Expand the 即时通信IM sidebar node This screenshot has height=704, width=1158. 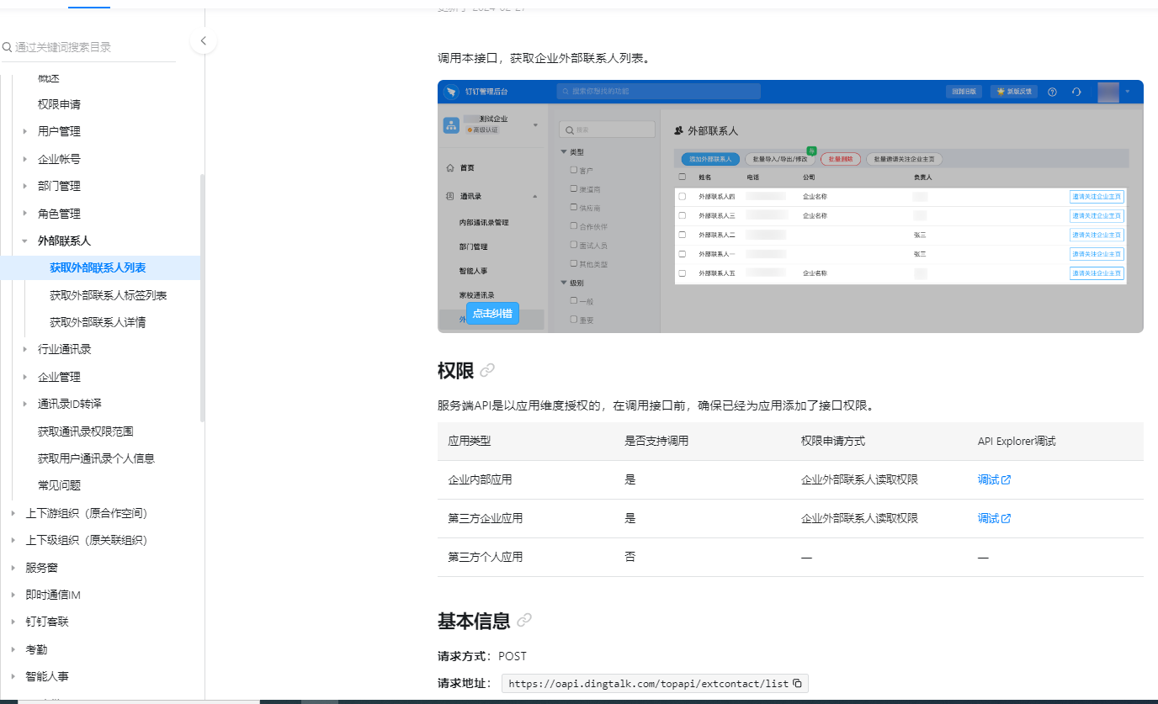13,595
